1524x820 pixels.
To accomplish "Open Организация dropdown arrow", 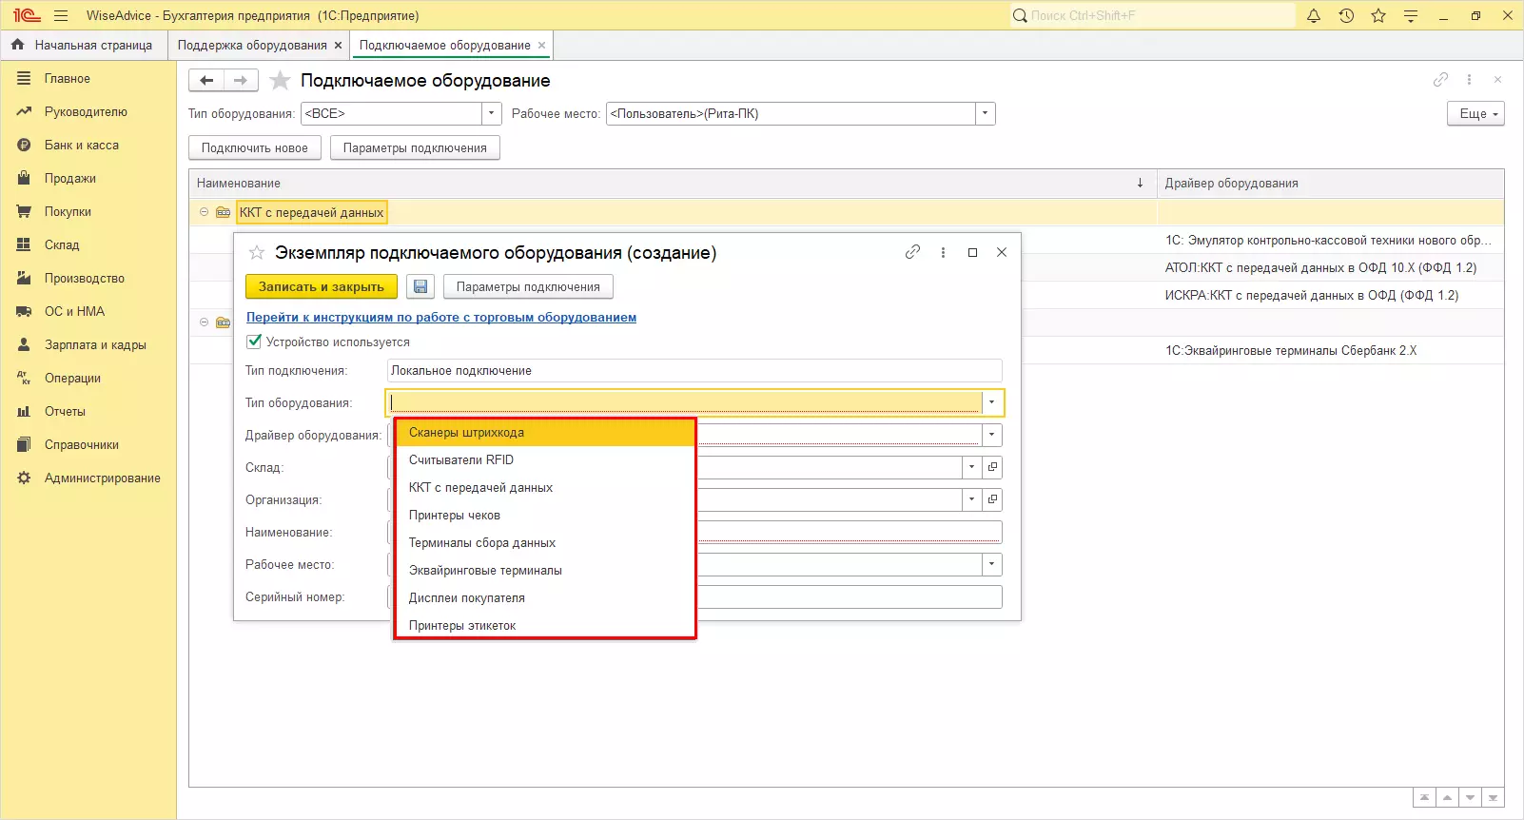I will coord(971,499).
